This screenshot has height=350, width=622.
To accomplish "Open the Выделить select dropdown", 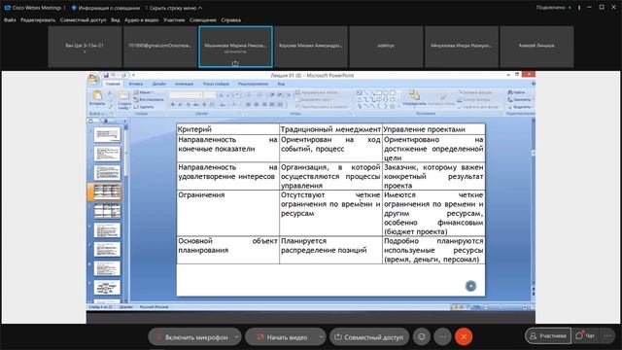I will tap(520, 107).
